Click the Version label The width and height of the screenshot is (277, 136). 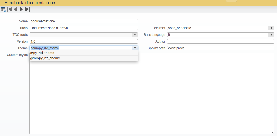tap(22, 41)
